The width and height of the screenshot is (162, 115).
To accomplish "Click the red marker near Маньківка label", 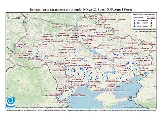I will 69,62.
